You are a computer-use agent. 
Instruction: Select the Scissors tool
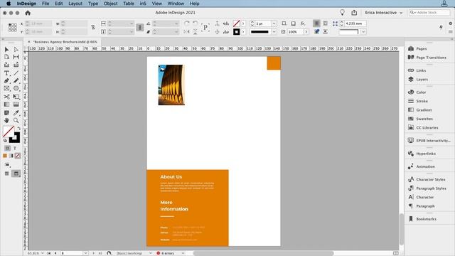tap(6, 97)
